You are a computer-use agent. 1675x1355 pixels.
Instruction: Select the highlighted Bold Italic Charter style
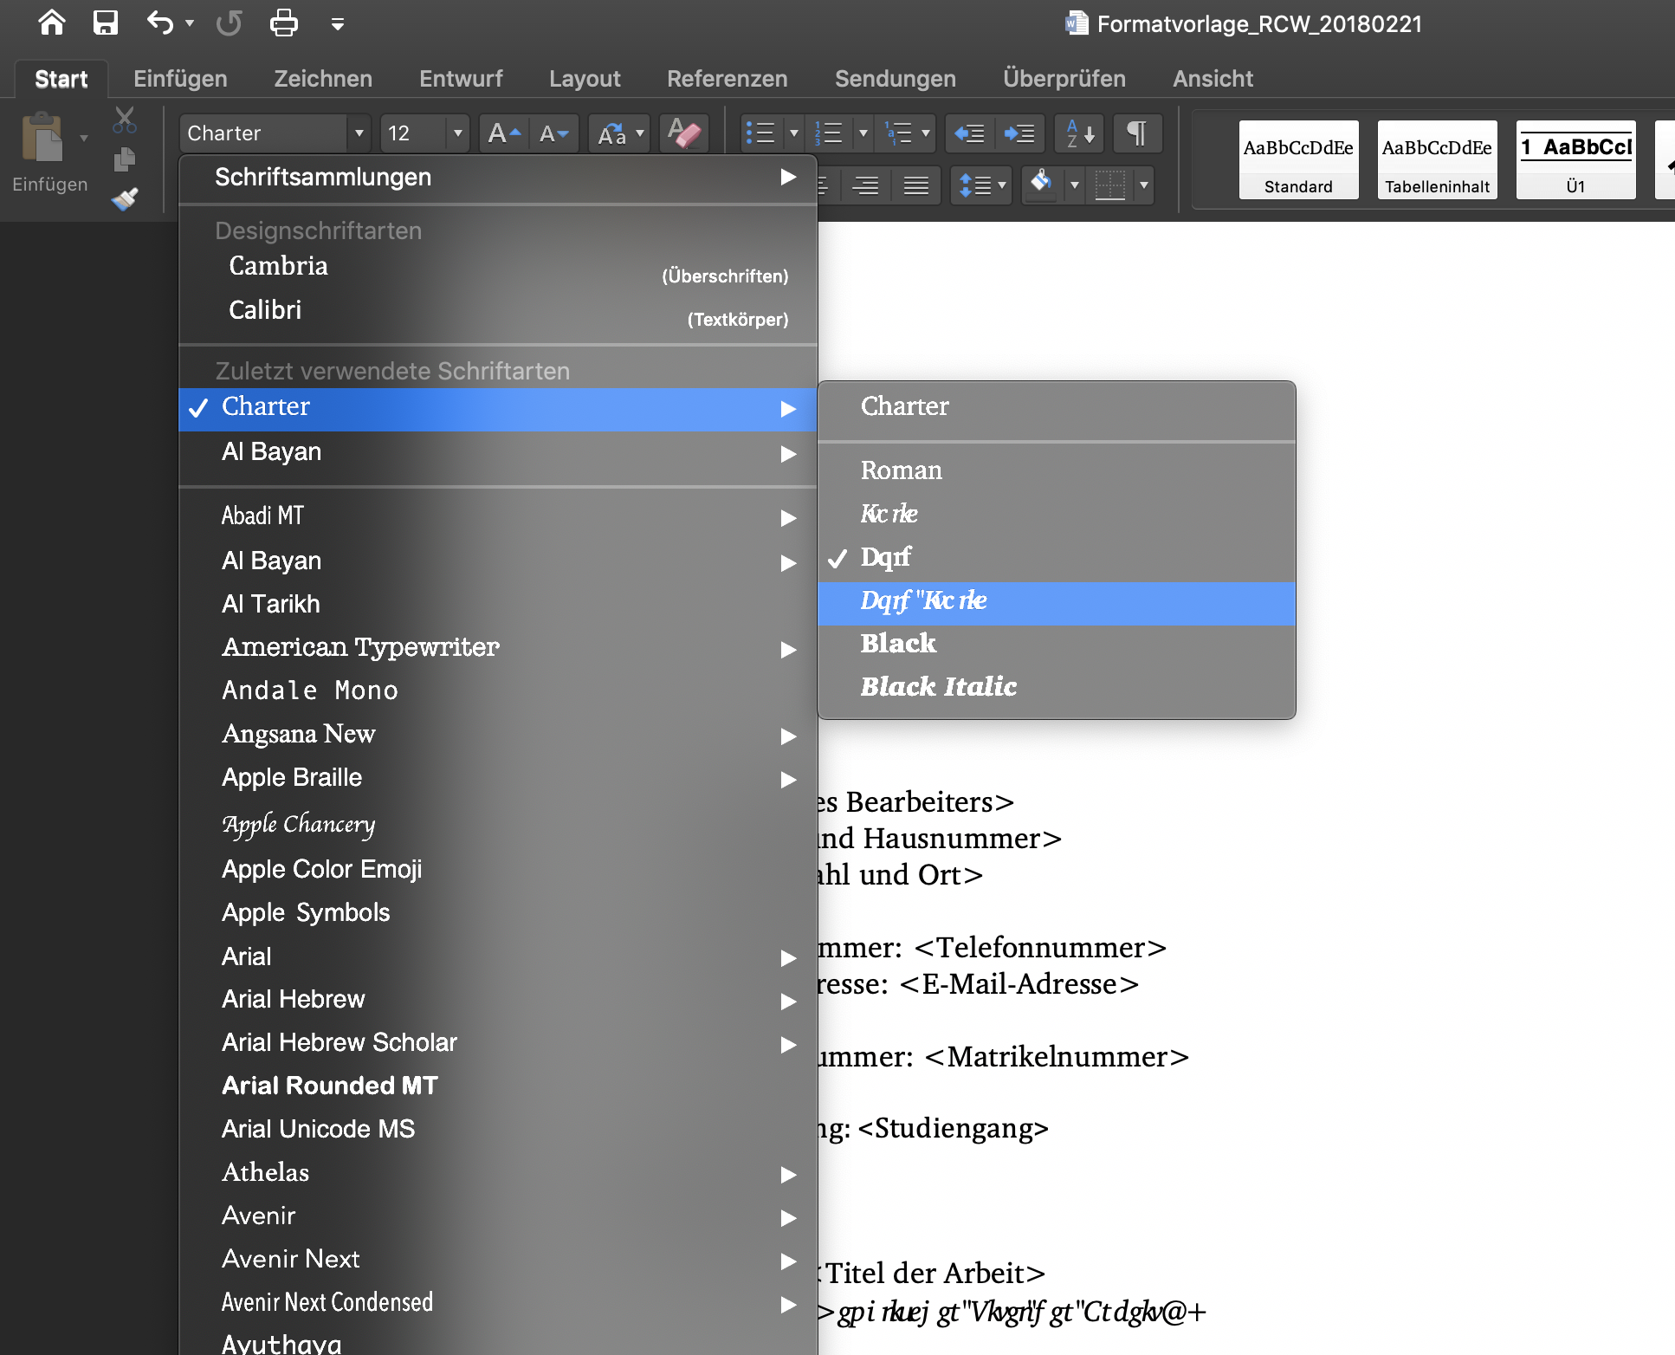tap(923, 600)
